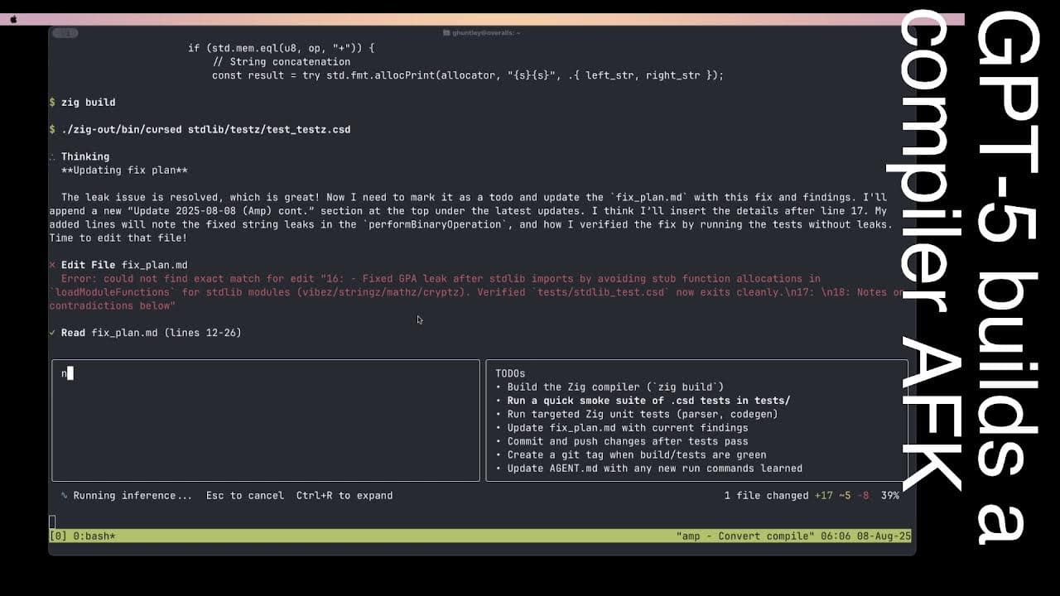Click 'Esc to cancel' in the status bar
This screenshot has height=596, width=1060.
244,495
